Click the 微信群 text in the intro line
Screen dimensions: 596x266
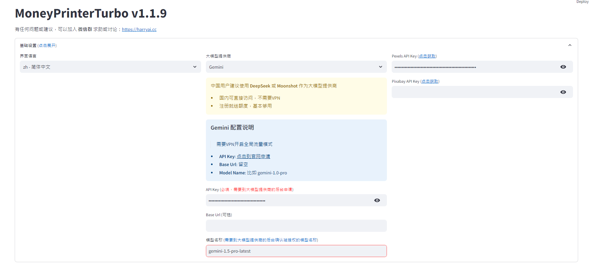[85, 29]
